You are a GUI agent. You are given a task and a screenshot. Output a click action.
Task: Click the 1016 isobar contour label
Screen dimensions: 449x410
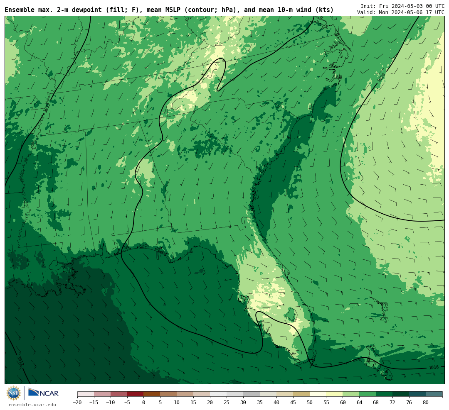[x=434, y=367]
